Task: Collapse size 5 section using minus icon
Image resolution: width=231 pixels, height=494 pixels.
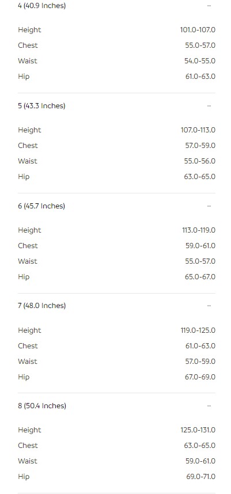Action: pyautogui.click(x=209, y=106)
